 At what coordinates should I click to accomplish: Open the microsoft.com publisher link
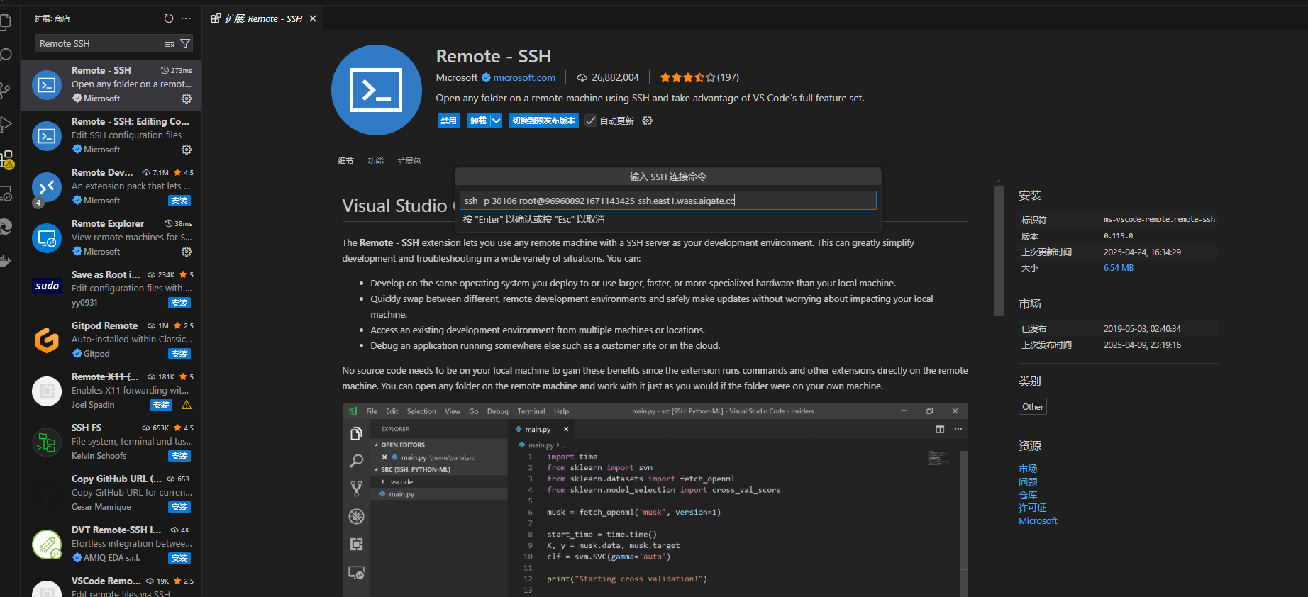(x=524, y=77)
